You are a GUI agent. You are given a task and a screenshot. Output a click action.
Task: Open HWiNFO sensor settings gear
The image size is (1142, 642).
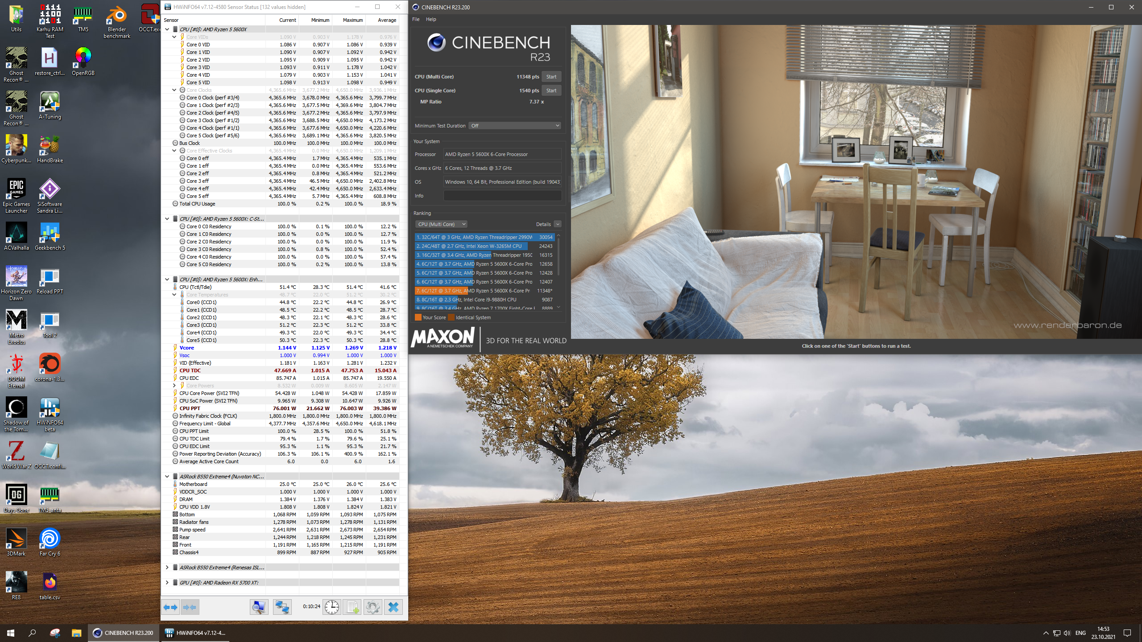tap(372, 607)
